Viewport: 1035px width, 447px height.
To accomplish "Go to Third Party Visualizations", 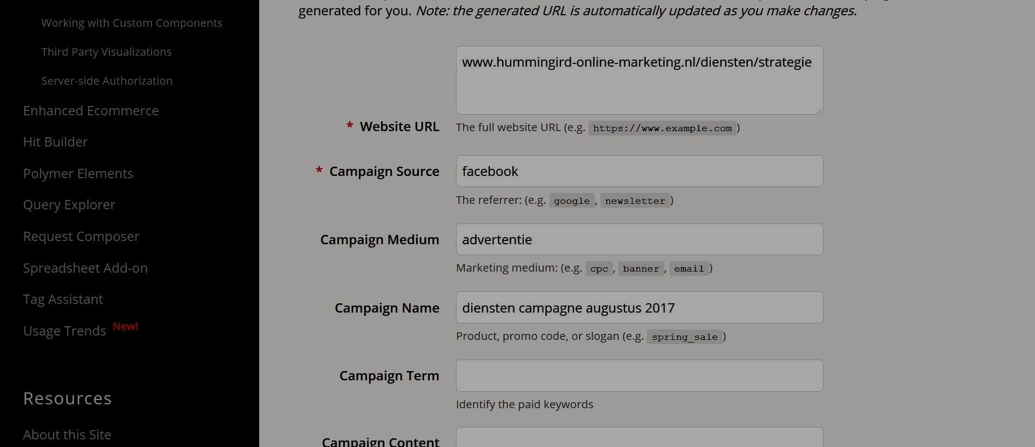I will pos(106,52).
